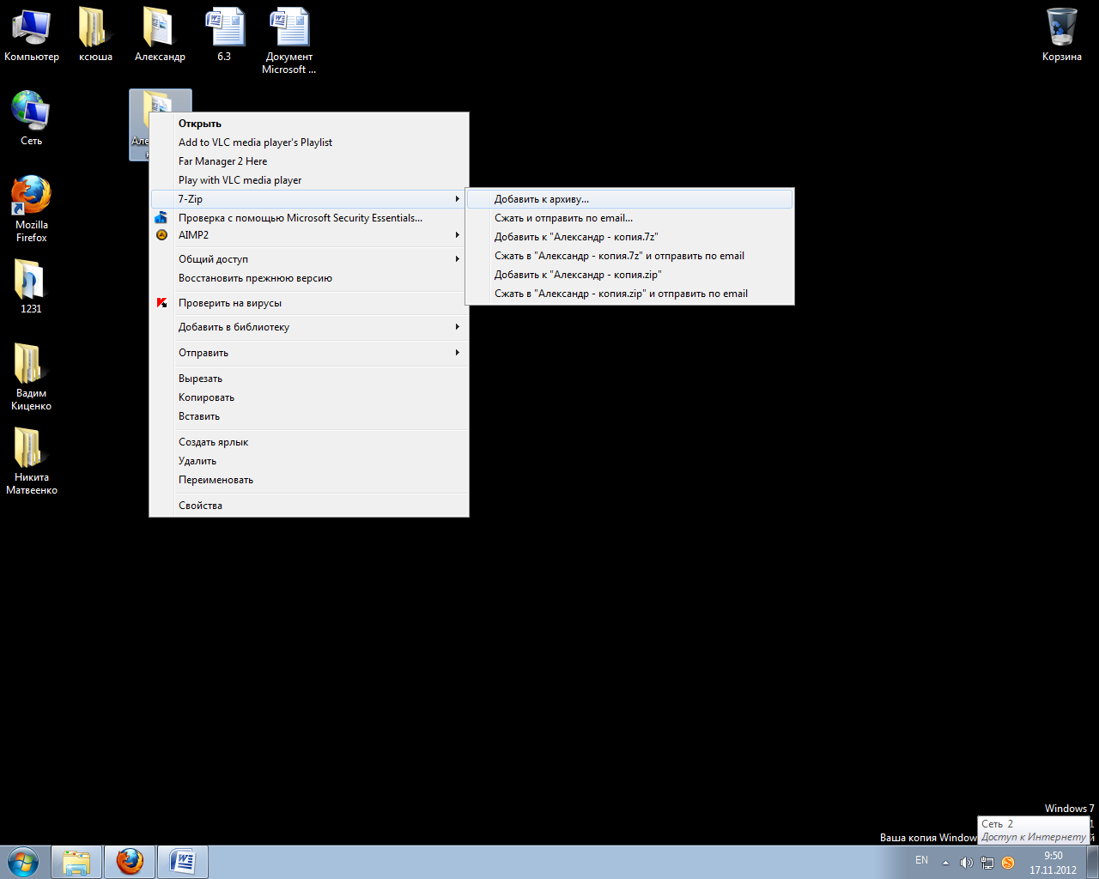Viewport: 1099px width, 879px height.
Task: Choose Переименовать in the context menu
Action: coord(309,480)
